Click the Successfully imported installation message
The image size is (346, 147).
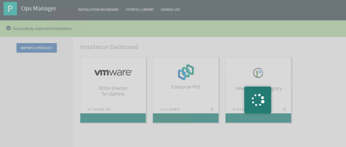(43, 29)
